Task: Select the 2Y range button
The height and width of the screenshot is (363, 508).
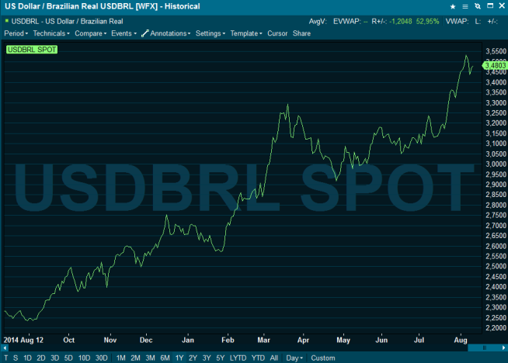Action: point(193,358)
